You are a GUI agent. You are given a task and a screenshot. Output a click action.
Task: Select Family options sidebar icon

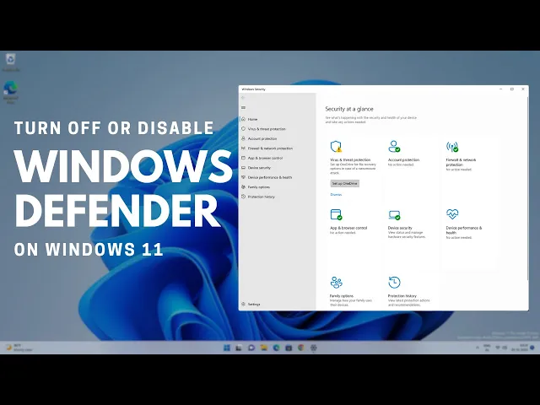click(243, 187)
